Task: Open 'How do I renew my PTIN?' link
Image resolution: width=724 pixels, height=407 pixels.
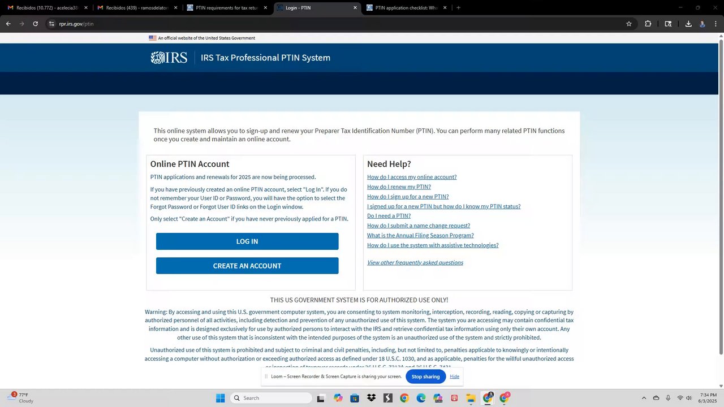Action: point(399,187)
